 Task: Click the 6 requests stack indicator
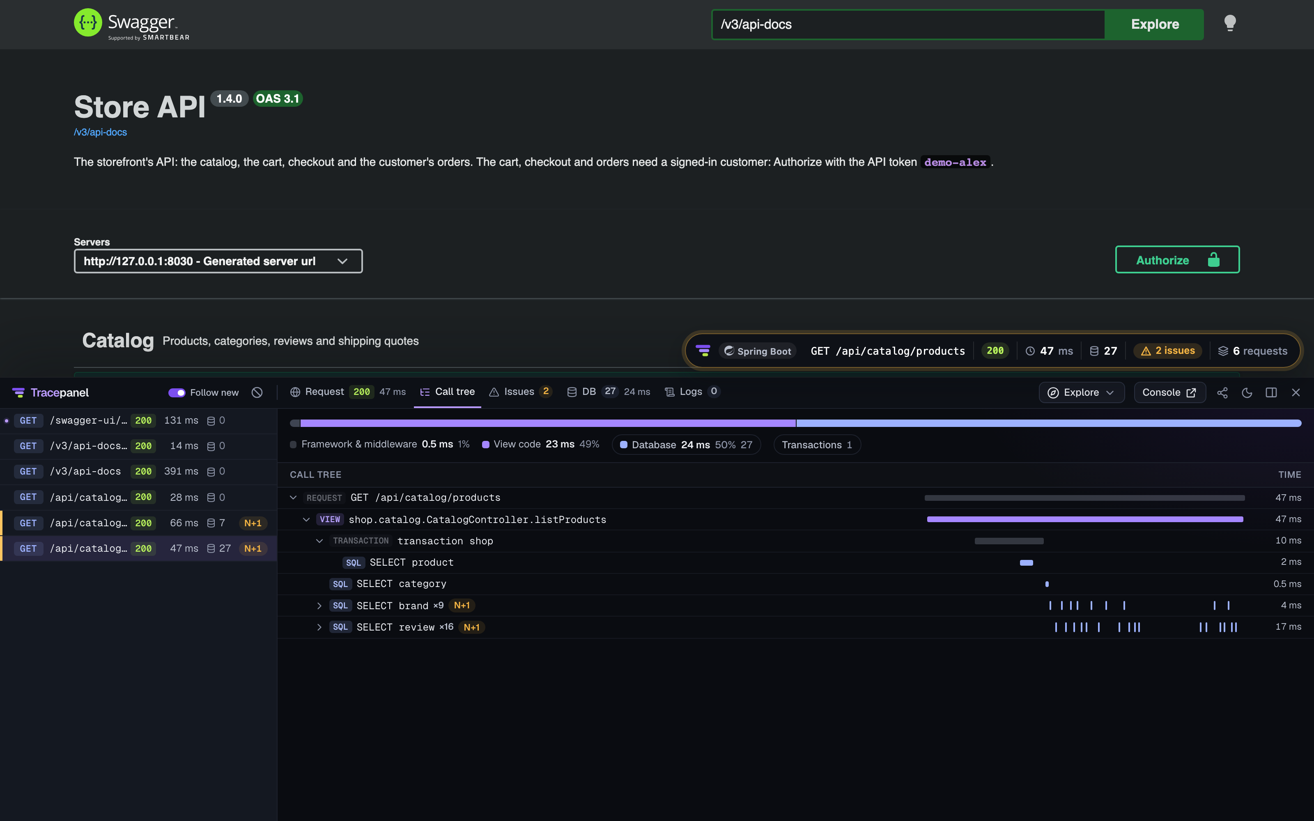click(x=1253, y=351)
